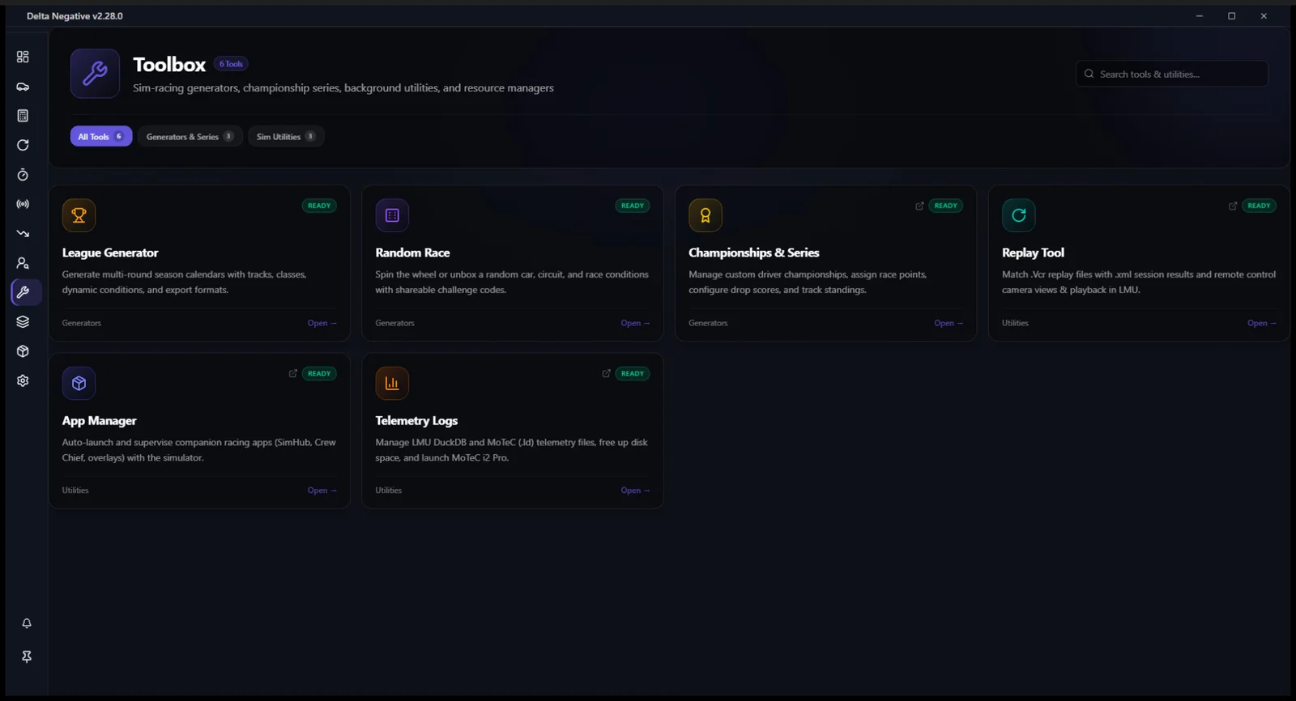Switch to Generators & Series tab

coord(190,136)
